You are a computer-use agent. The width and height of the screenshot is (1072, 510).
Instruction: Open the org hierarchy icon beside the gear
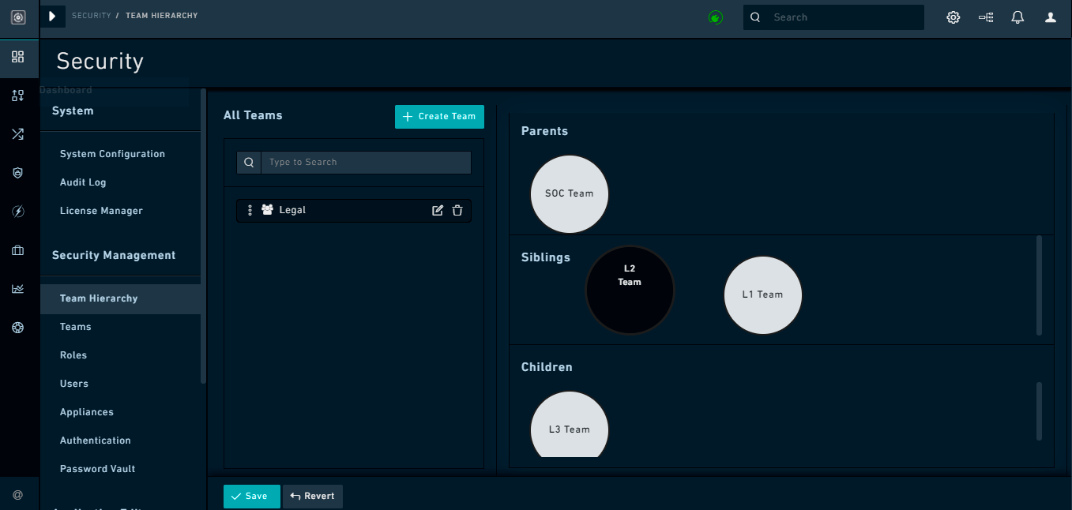point(985,17)
